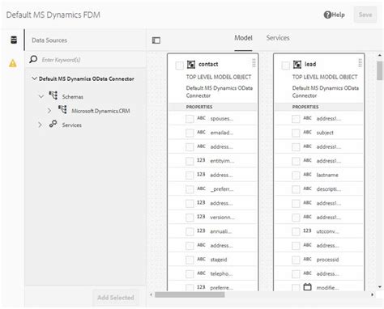The height and width of the screenshot is (309, 384).
Task: Check the processid property checkbox
Action: tap(296, 260)
